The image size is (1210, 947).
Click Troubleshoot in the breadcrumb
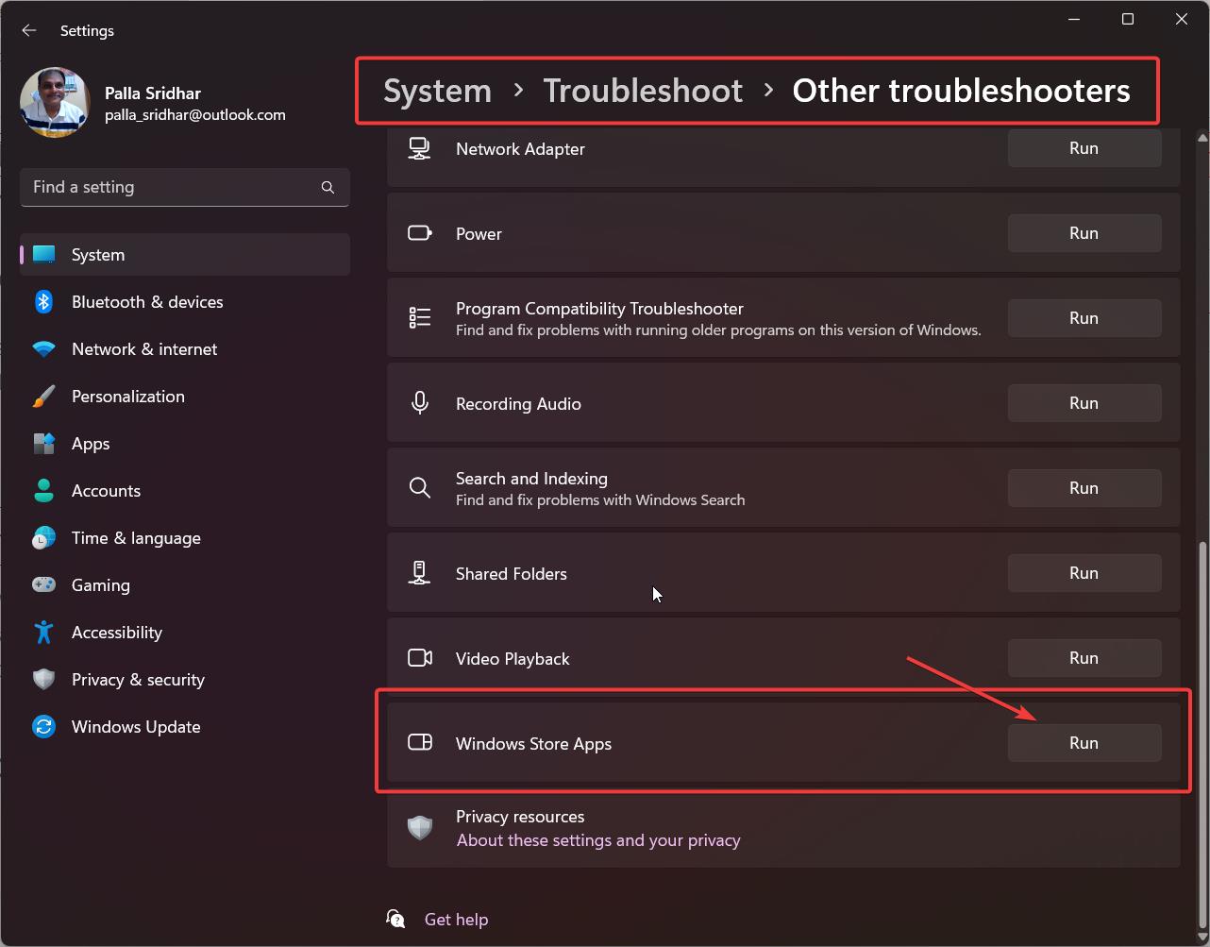(x=643, y=91)
